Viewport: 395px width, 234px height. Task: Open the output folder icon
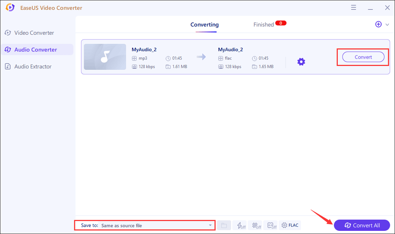[224, 225]
